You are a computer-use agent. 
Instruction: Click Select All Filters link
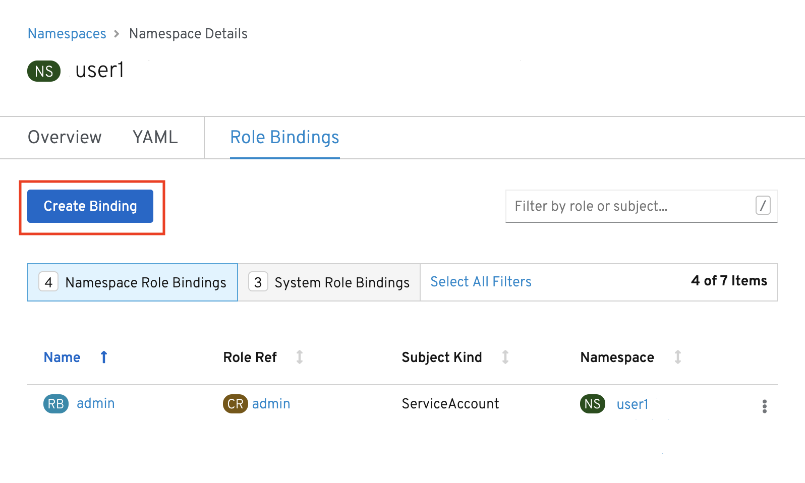tap(481, 282)
